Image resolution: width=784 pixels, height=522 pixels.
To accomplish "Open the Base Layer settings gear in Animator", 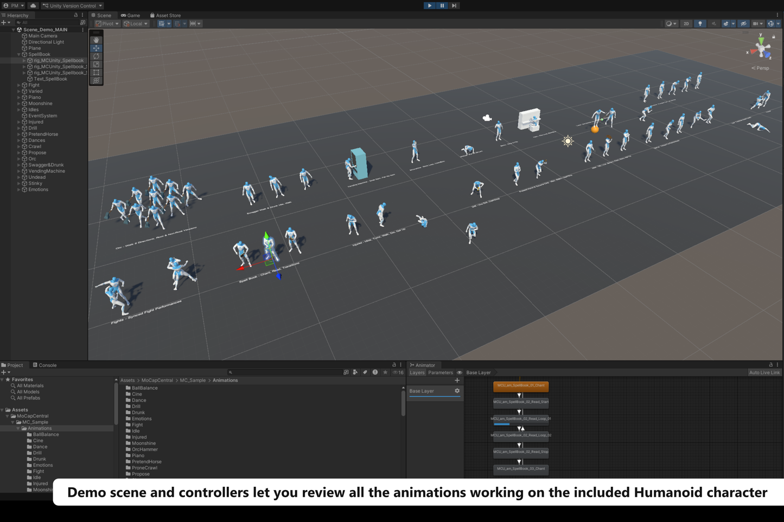I will click(456, 391).
